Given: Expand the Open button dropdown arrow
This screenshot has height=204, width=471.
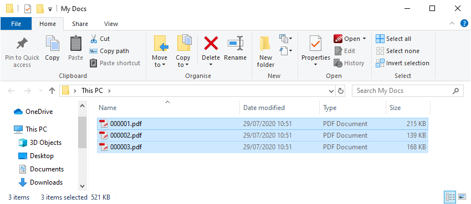Looking at the screenshot, I should coord(365,39).
